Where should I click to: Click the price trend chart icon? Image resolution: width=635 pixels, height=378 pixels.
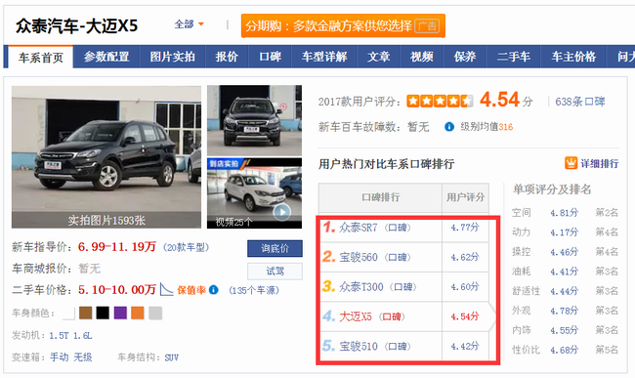166,289
